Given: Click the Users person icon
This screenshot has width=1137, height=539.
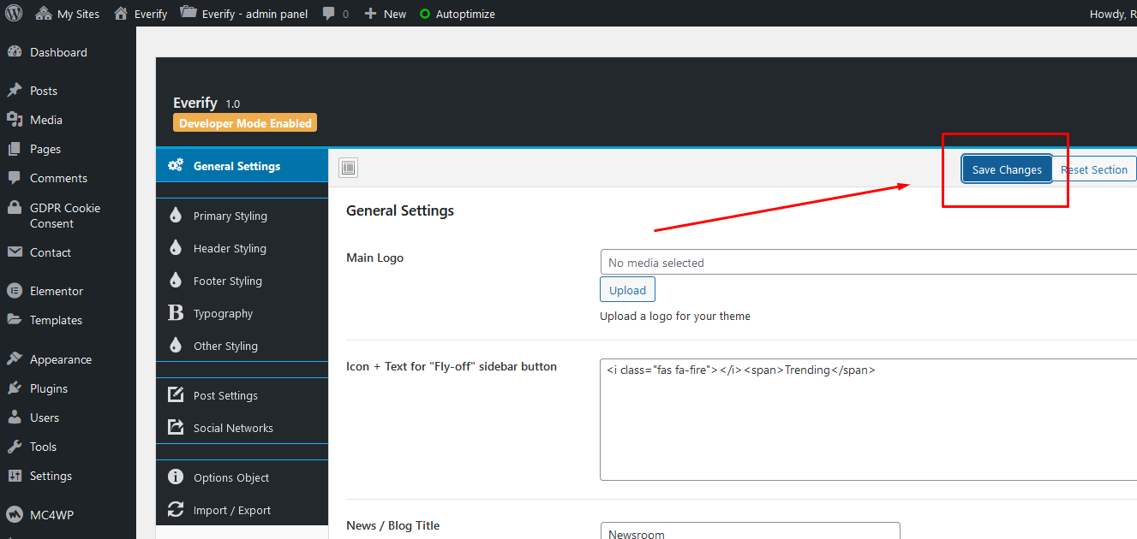Looking at the screenshot, I should [15, 418].
